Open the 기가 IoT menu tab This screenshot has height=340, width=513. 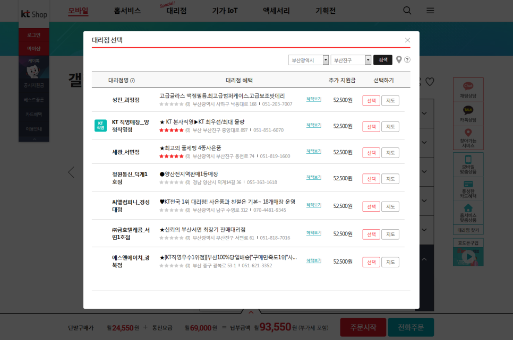coord(225,11)
